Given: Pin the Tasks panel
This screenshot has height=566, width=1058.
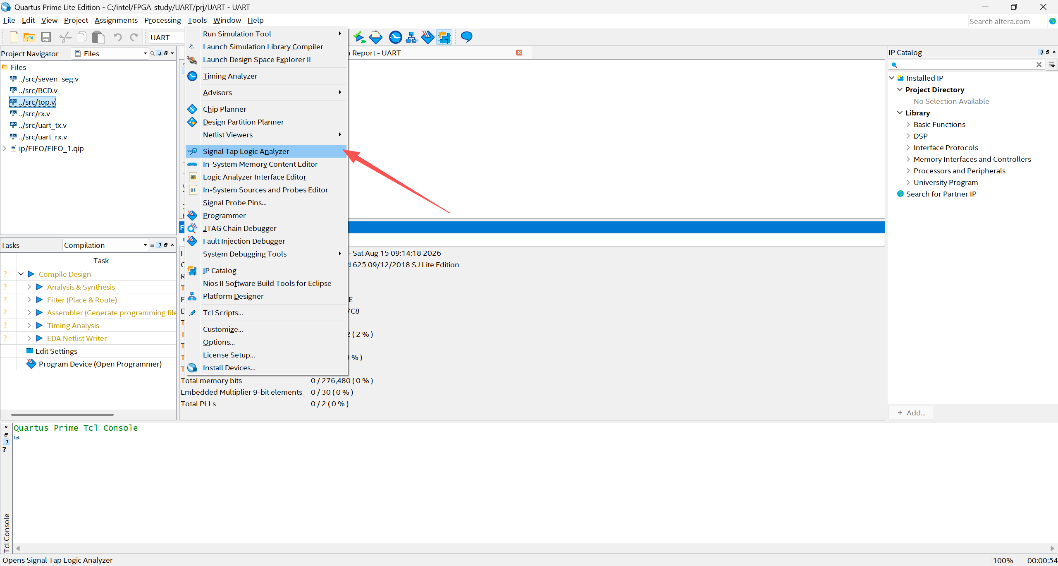Looking at the screenshot, I should click(160, 245).
